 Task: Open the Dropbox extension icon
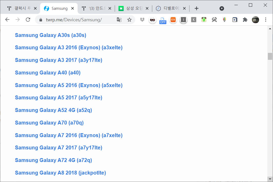click(142, 20)
